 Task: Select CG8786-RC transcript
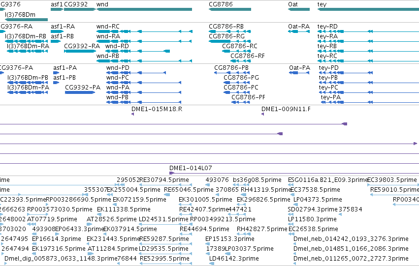240,46
